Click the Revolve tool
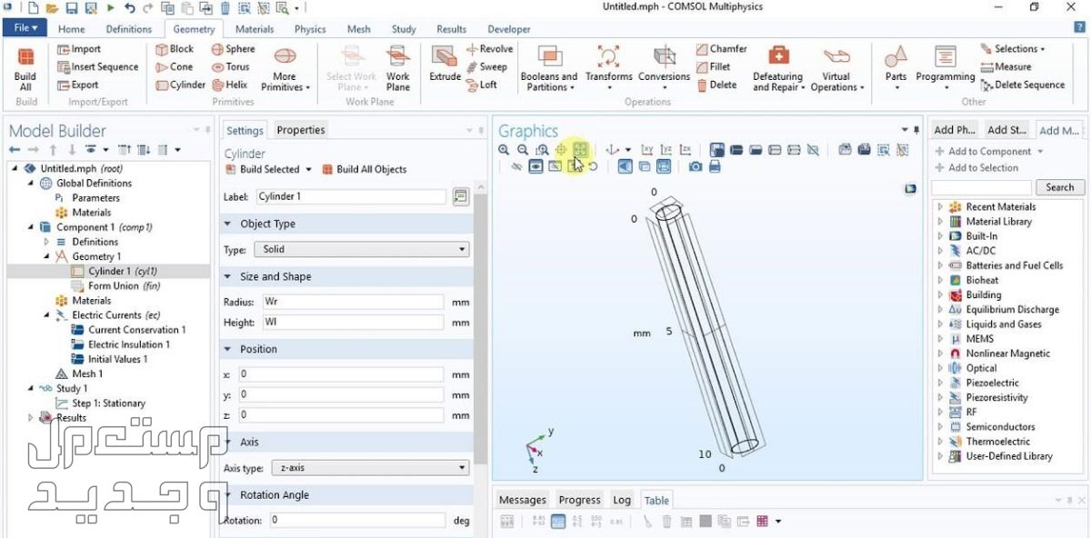The image size is (1091, 538). click(x=489, y=49)
